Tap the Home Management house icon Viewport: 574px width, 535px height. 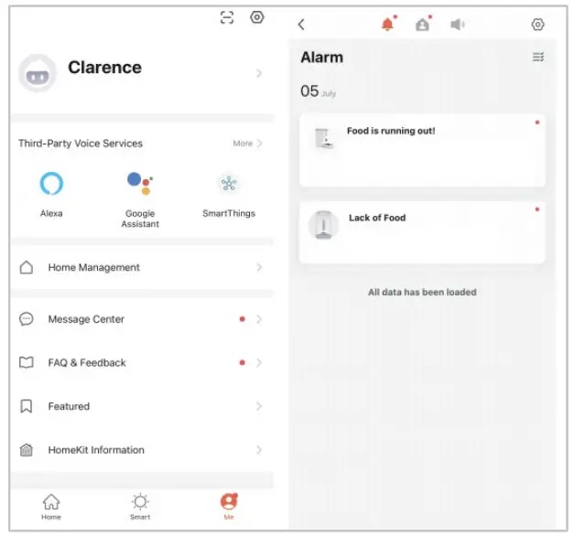[x=26, y=267]
